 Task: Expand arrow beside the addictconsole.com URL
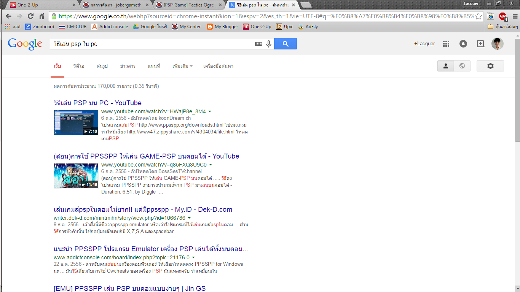(x=193, y=258)
